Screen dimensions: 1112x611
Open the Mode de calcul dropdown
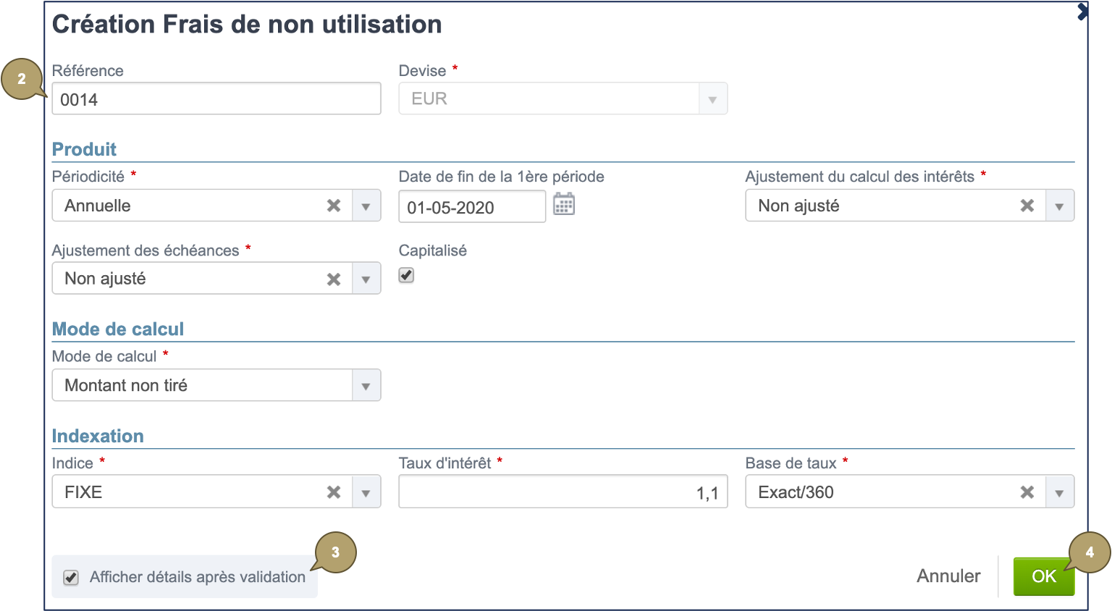[366, 385]
